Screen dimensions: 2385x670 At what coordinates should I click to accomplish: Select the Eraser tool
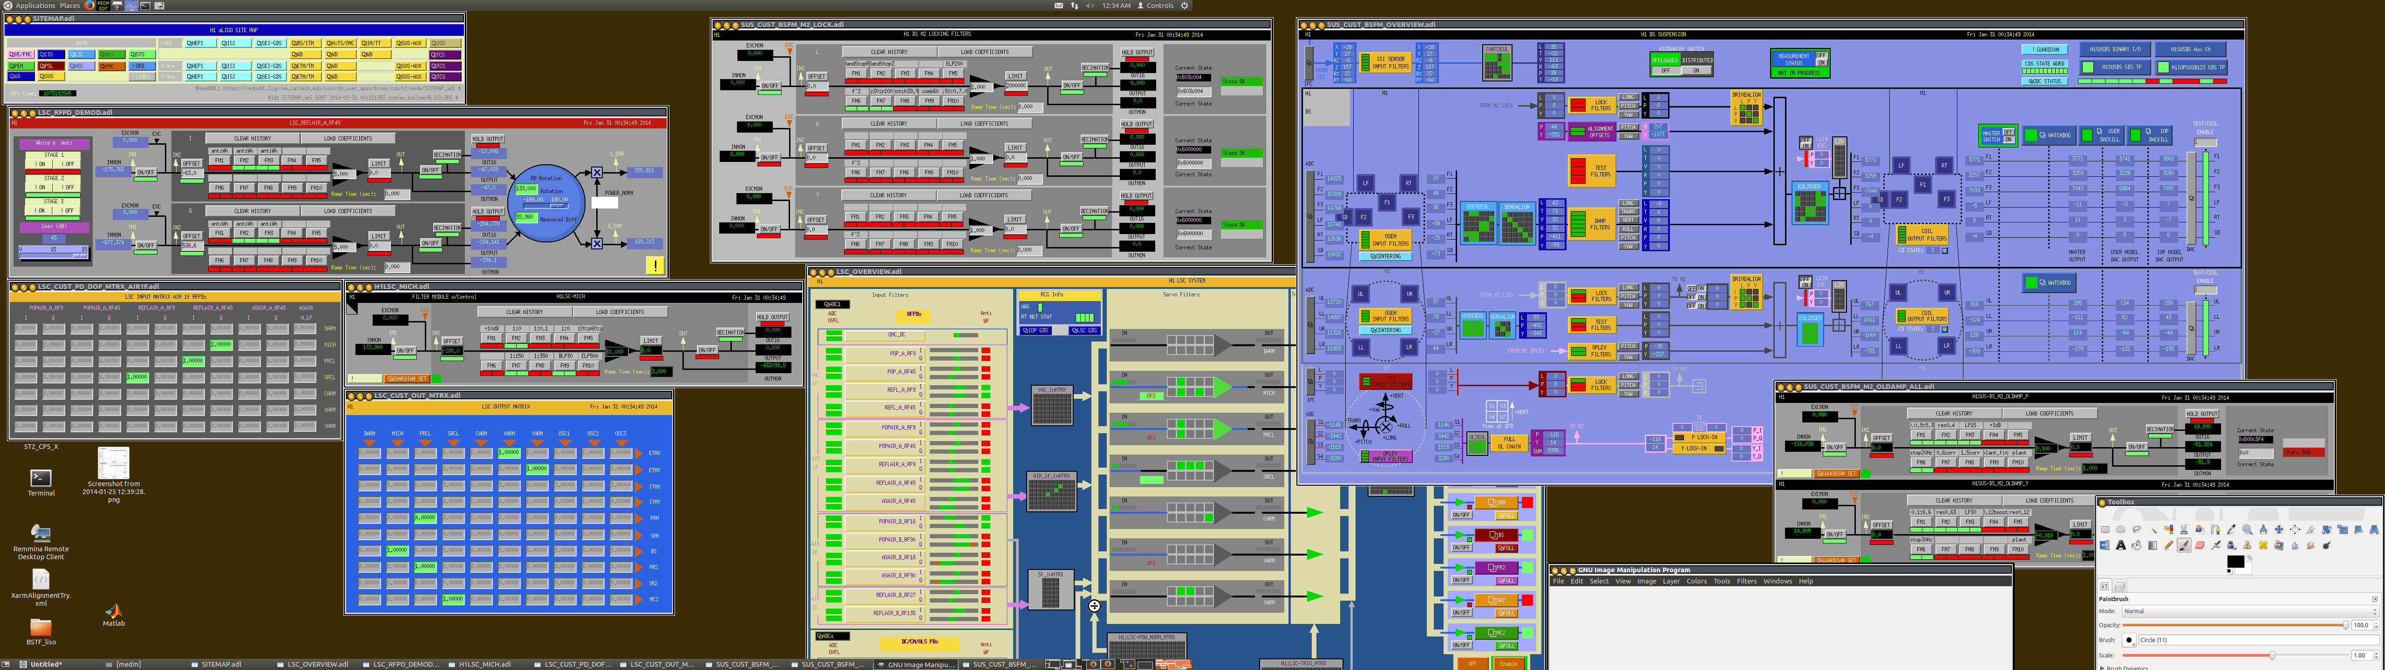pos(2200,545)
